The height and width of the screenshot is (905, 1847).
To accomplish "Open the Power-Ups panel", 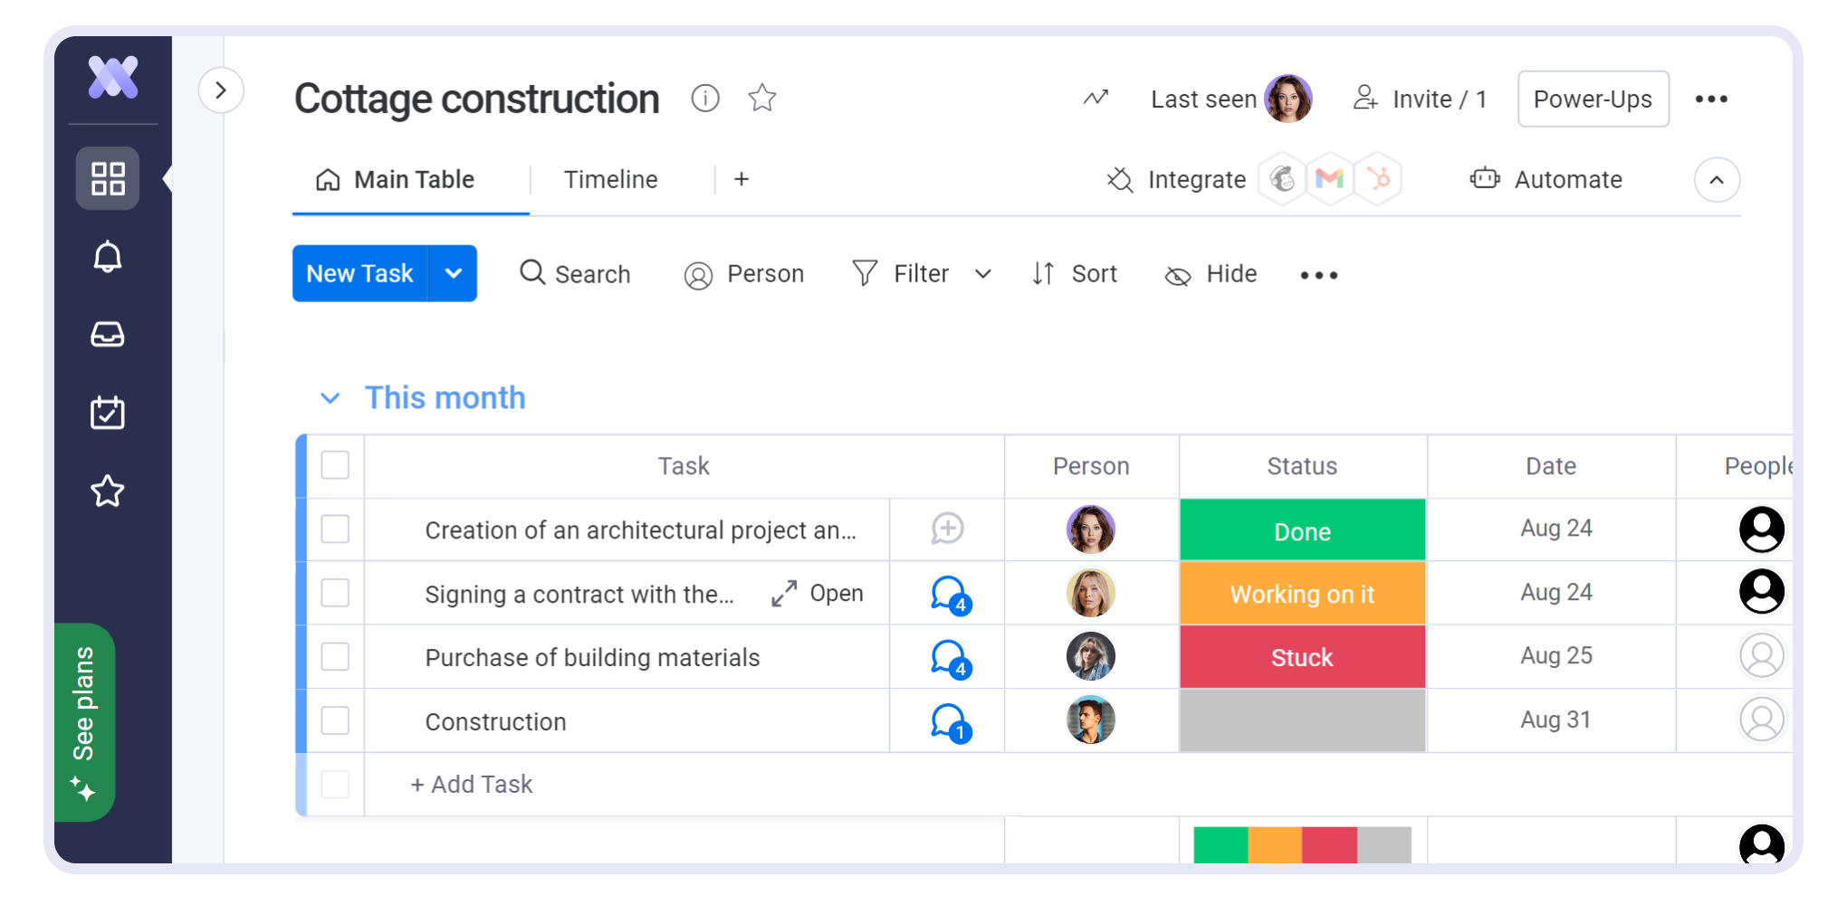I will click(1593, 99).
